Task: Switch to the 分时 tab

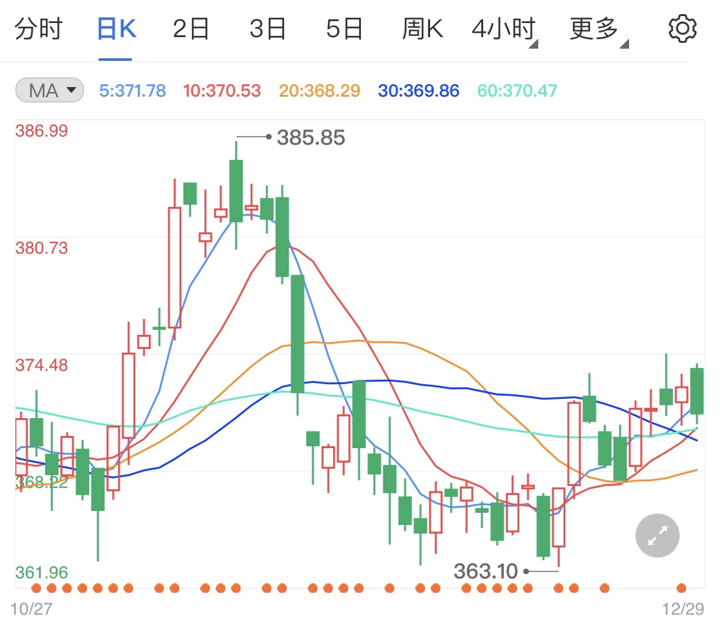Action: pos(38,29)
